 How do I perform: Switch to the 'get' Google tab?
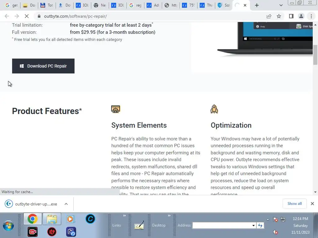click(x=11, y=6)
